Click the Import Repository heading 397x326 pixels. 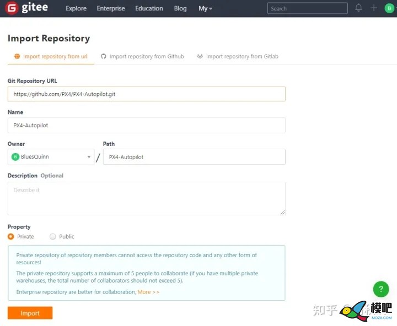pyautogui.click(x=49, y=38)
